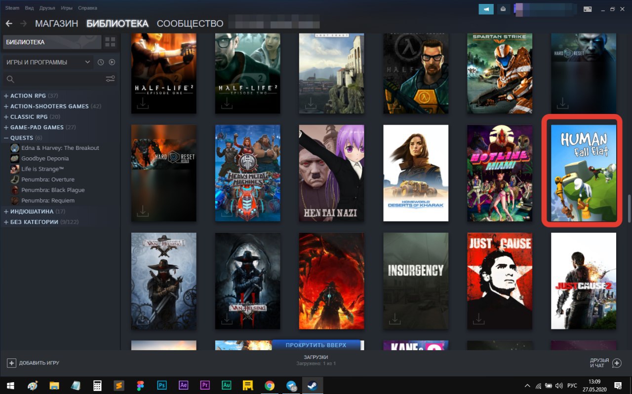Open the Calculator from taskbar
The width and height of the screenshot is (632, 394).
pyautogui.click(x=97, y=385)
